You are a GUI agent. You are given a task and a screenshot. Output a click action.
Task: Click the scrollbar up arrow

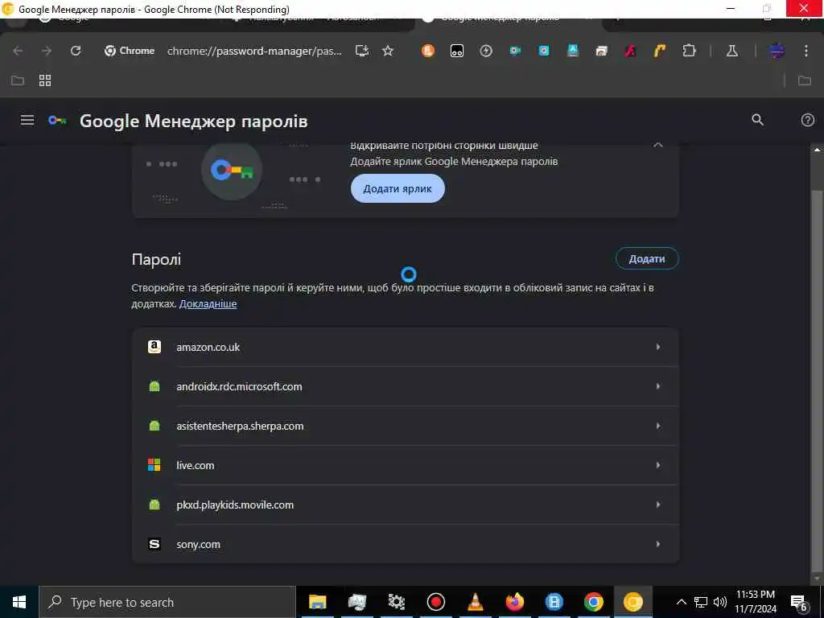pos(817,150)
